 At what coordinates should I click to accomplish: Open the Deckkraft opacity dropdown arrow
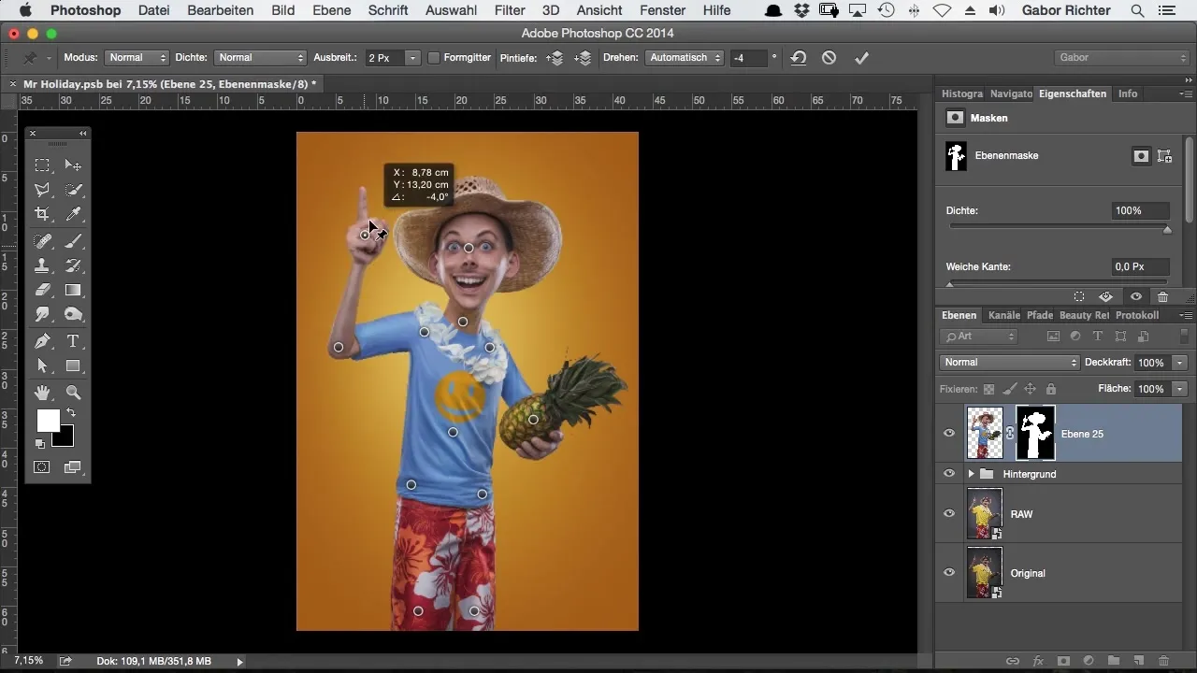(1180, 363)
